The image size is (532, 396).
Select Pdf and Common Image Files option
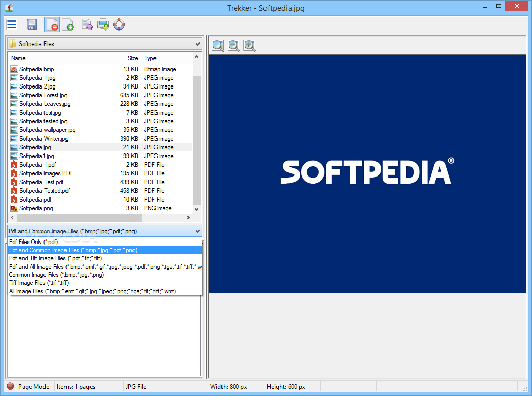(105, 250)
